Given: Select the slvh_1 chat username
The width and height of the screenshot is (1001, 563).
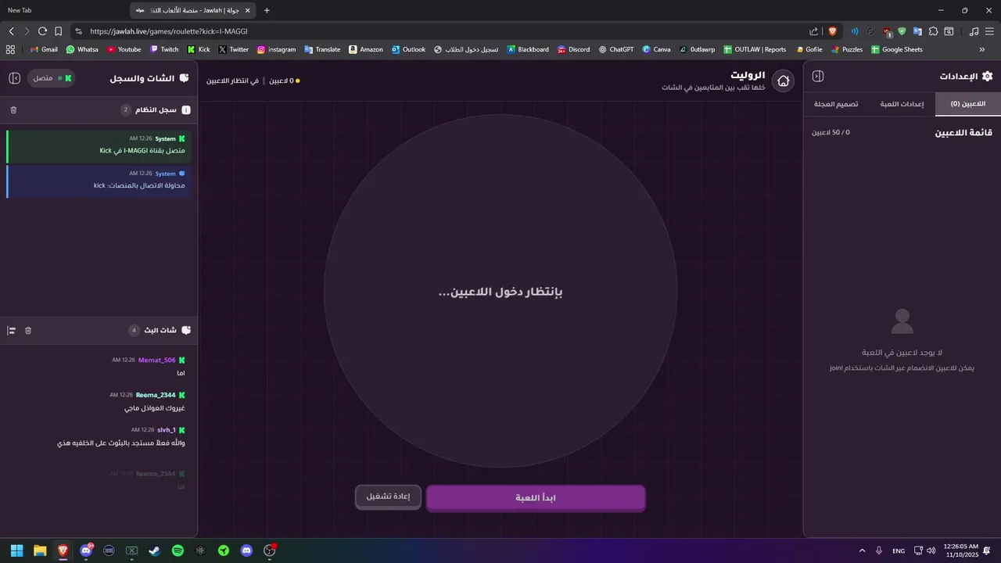Looking at the screenshot, I should click(x=167, y=430).
